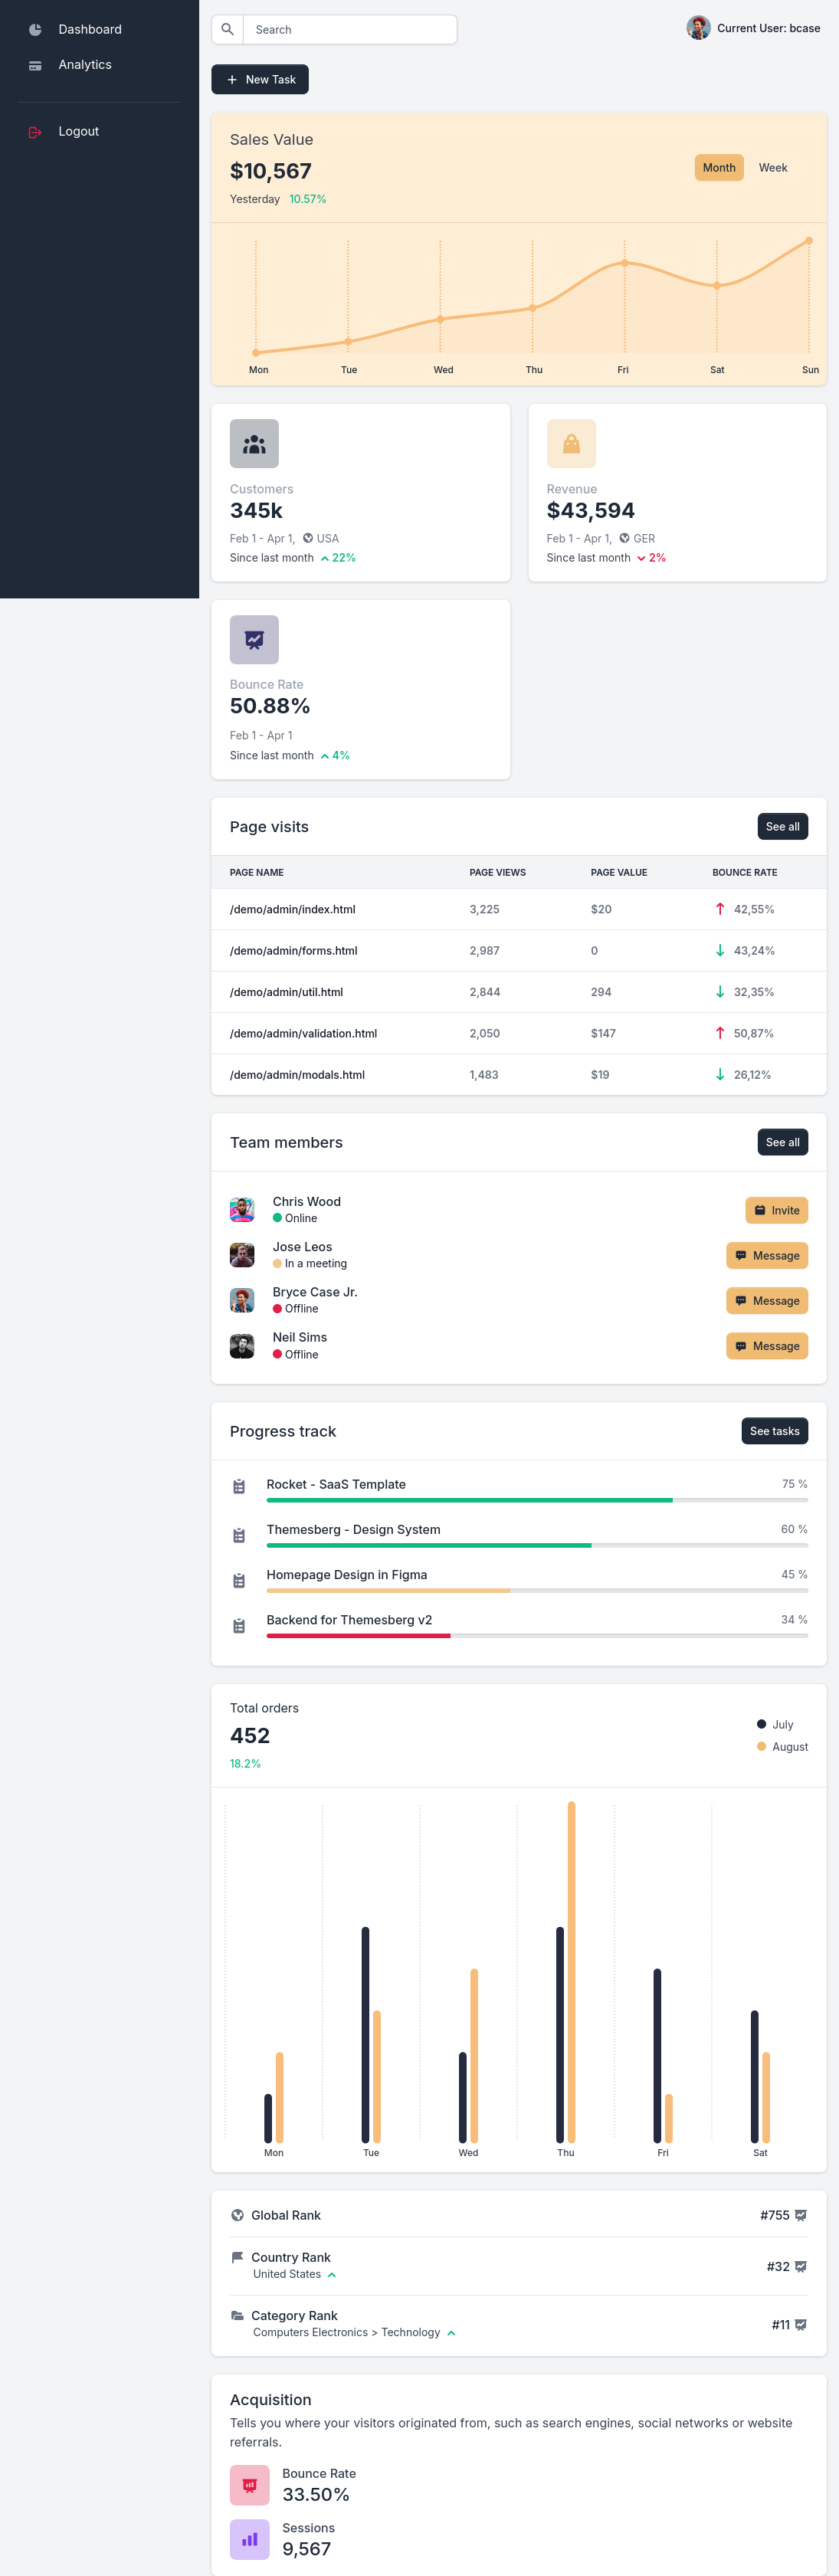Click the Customers group icon
The height and width of the screenshot is (2576, 839).
tap(254, 444)
